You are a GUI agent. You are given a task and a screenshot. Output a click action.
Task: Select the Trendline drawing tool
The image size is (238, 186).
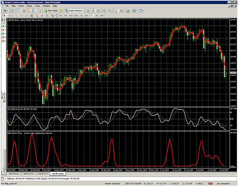pos(26,16)
